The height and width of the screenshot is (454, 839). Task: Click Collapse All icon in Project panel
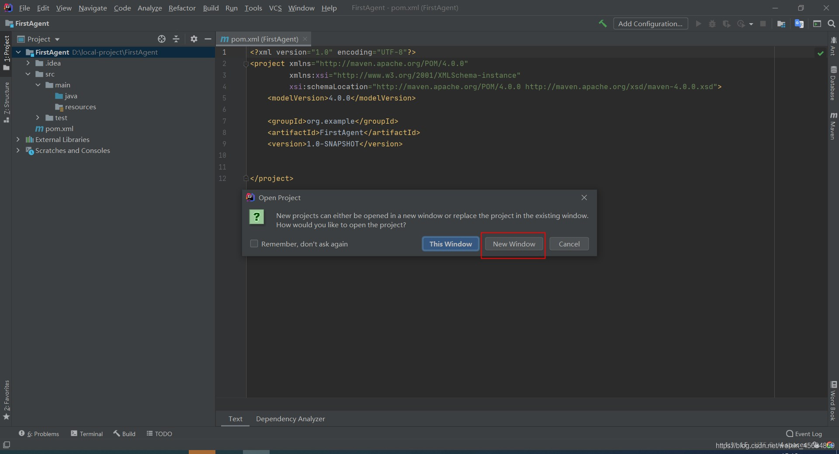coord(176,39)
